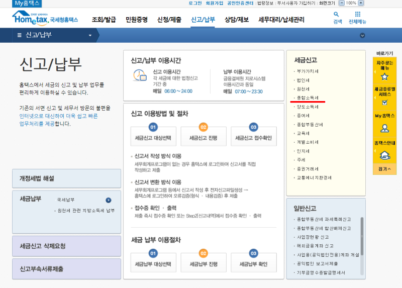
Task: Open the 세금신고 삭제요청 button
Action: pyautogui.click(x=66, y=246)
